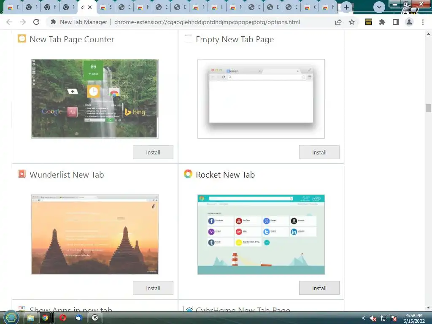The width and height of the screenshot is (432, 324).
Task: Install Rocket New Tab
Action: click(319, 288)
